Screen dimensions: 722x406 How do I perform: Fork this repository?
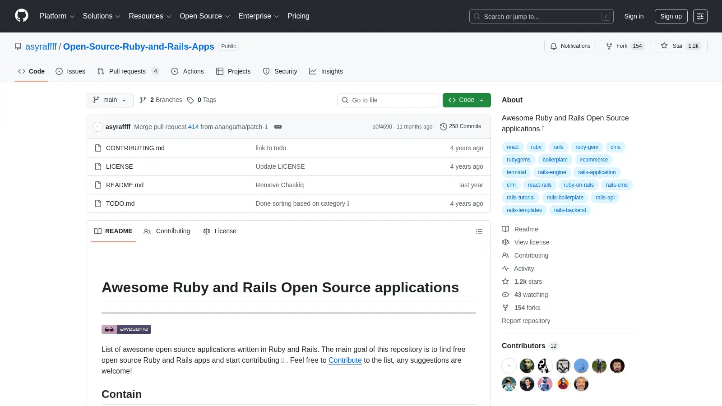(625, 46)
